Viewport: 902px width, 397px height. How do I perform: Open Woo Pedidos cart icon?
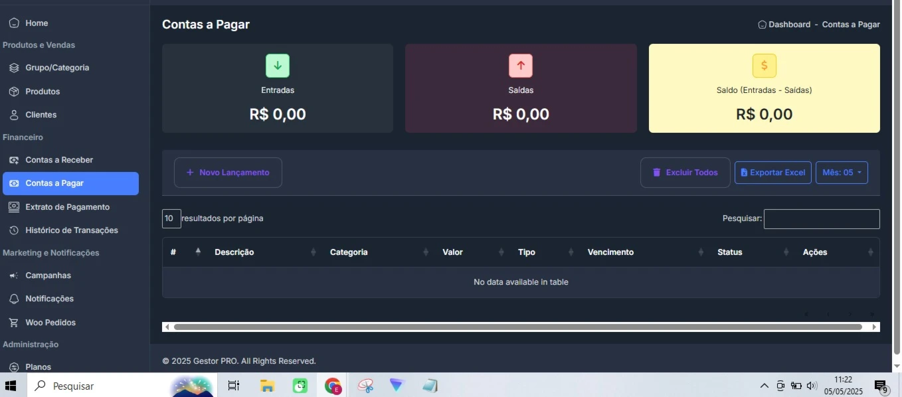click(x=14, y=323)
